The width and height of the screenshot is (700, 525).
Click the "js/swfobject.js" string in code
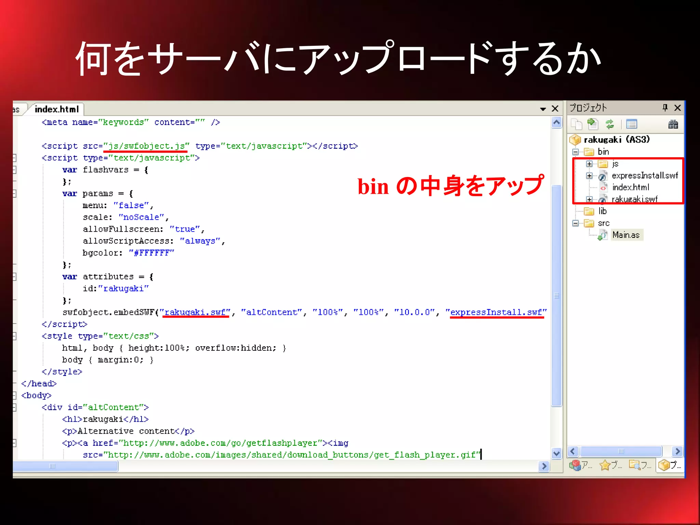146,146
